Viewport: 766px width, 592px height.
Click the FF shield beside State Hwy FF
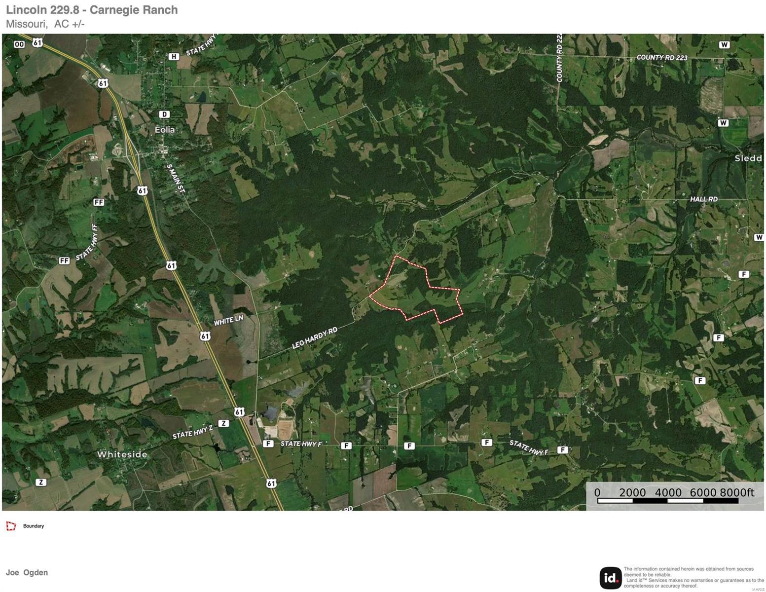(x=64, y=260)
